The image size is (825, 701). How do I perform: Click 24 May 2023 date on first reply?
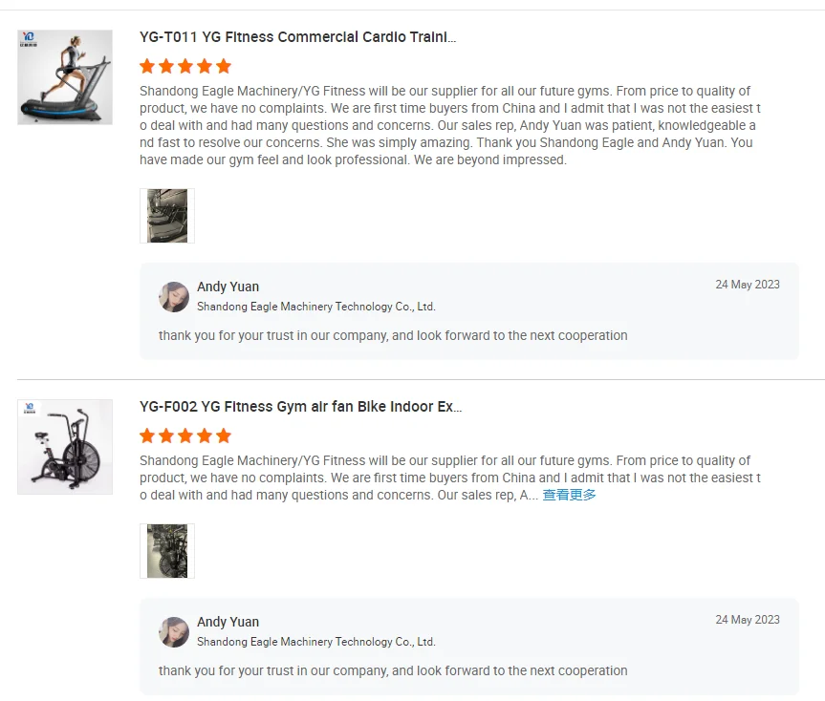747,285
